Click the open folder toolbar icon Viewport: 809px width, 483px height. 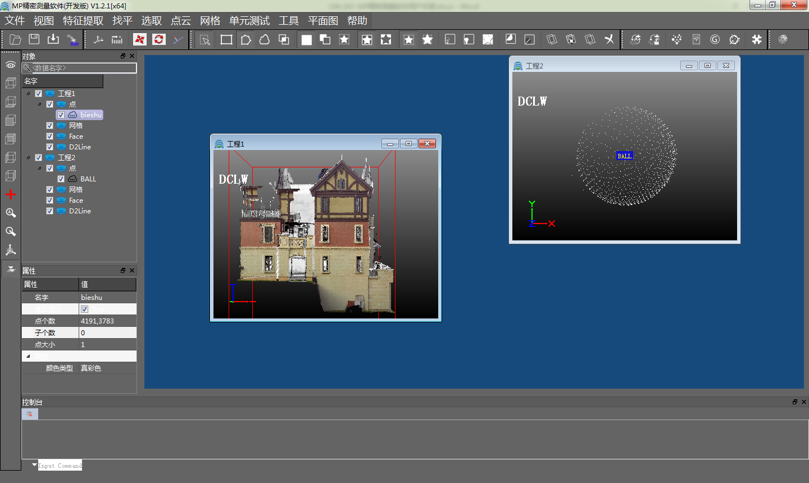point(15,39)
